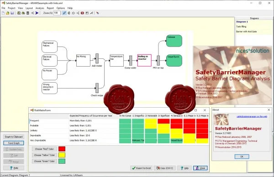Screen dimensions: 274x177
Task: Select the Wrong amounts in reactor node
Action: pyautogui.click(x=50, y=88)
